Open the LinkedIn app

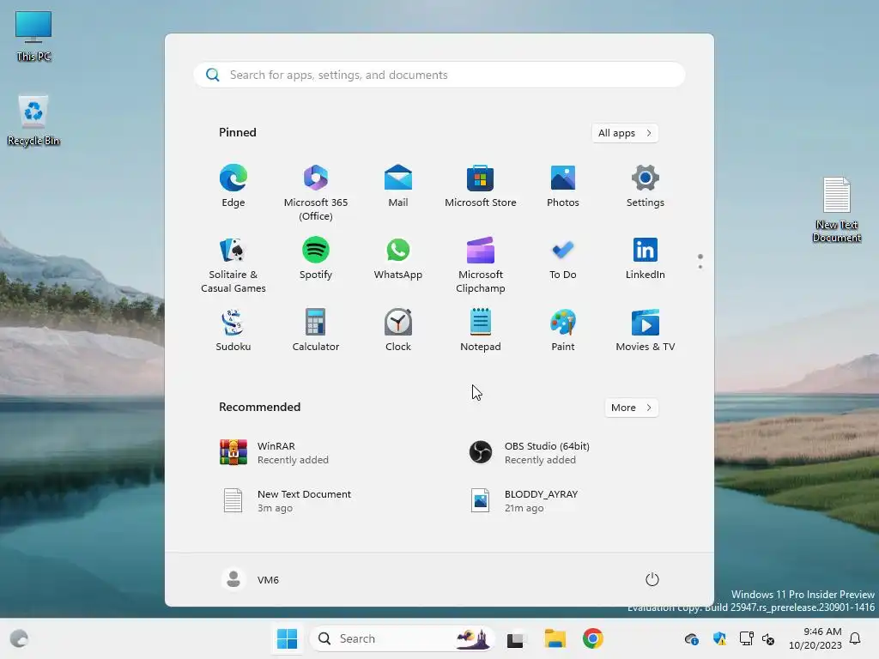(x=646, y=258)
